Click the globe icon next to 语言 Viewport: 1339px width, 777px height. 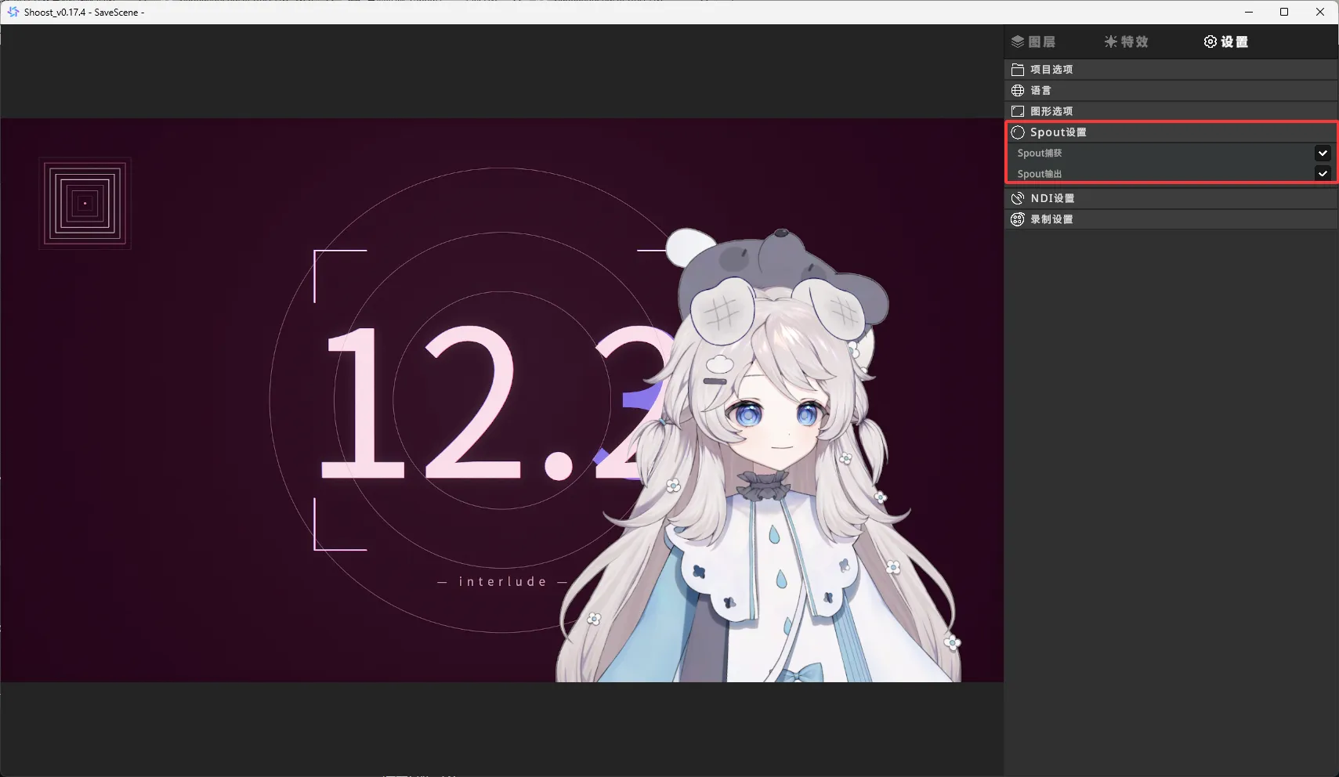pyautogui.click(x=1018, y=90)
